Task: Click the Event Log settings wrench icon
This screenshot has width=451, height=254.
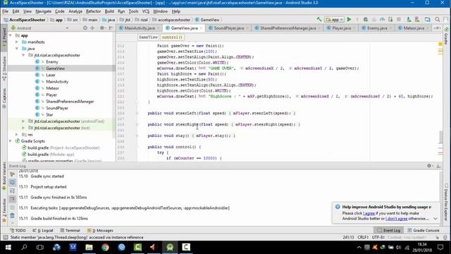Action: (12, 174)
